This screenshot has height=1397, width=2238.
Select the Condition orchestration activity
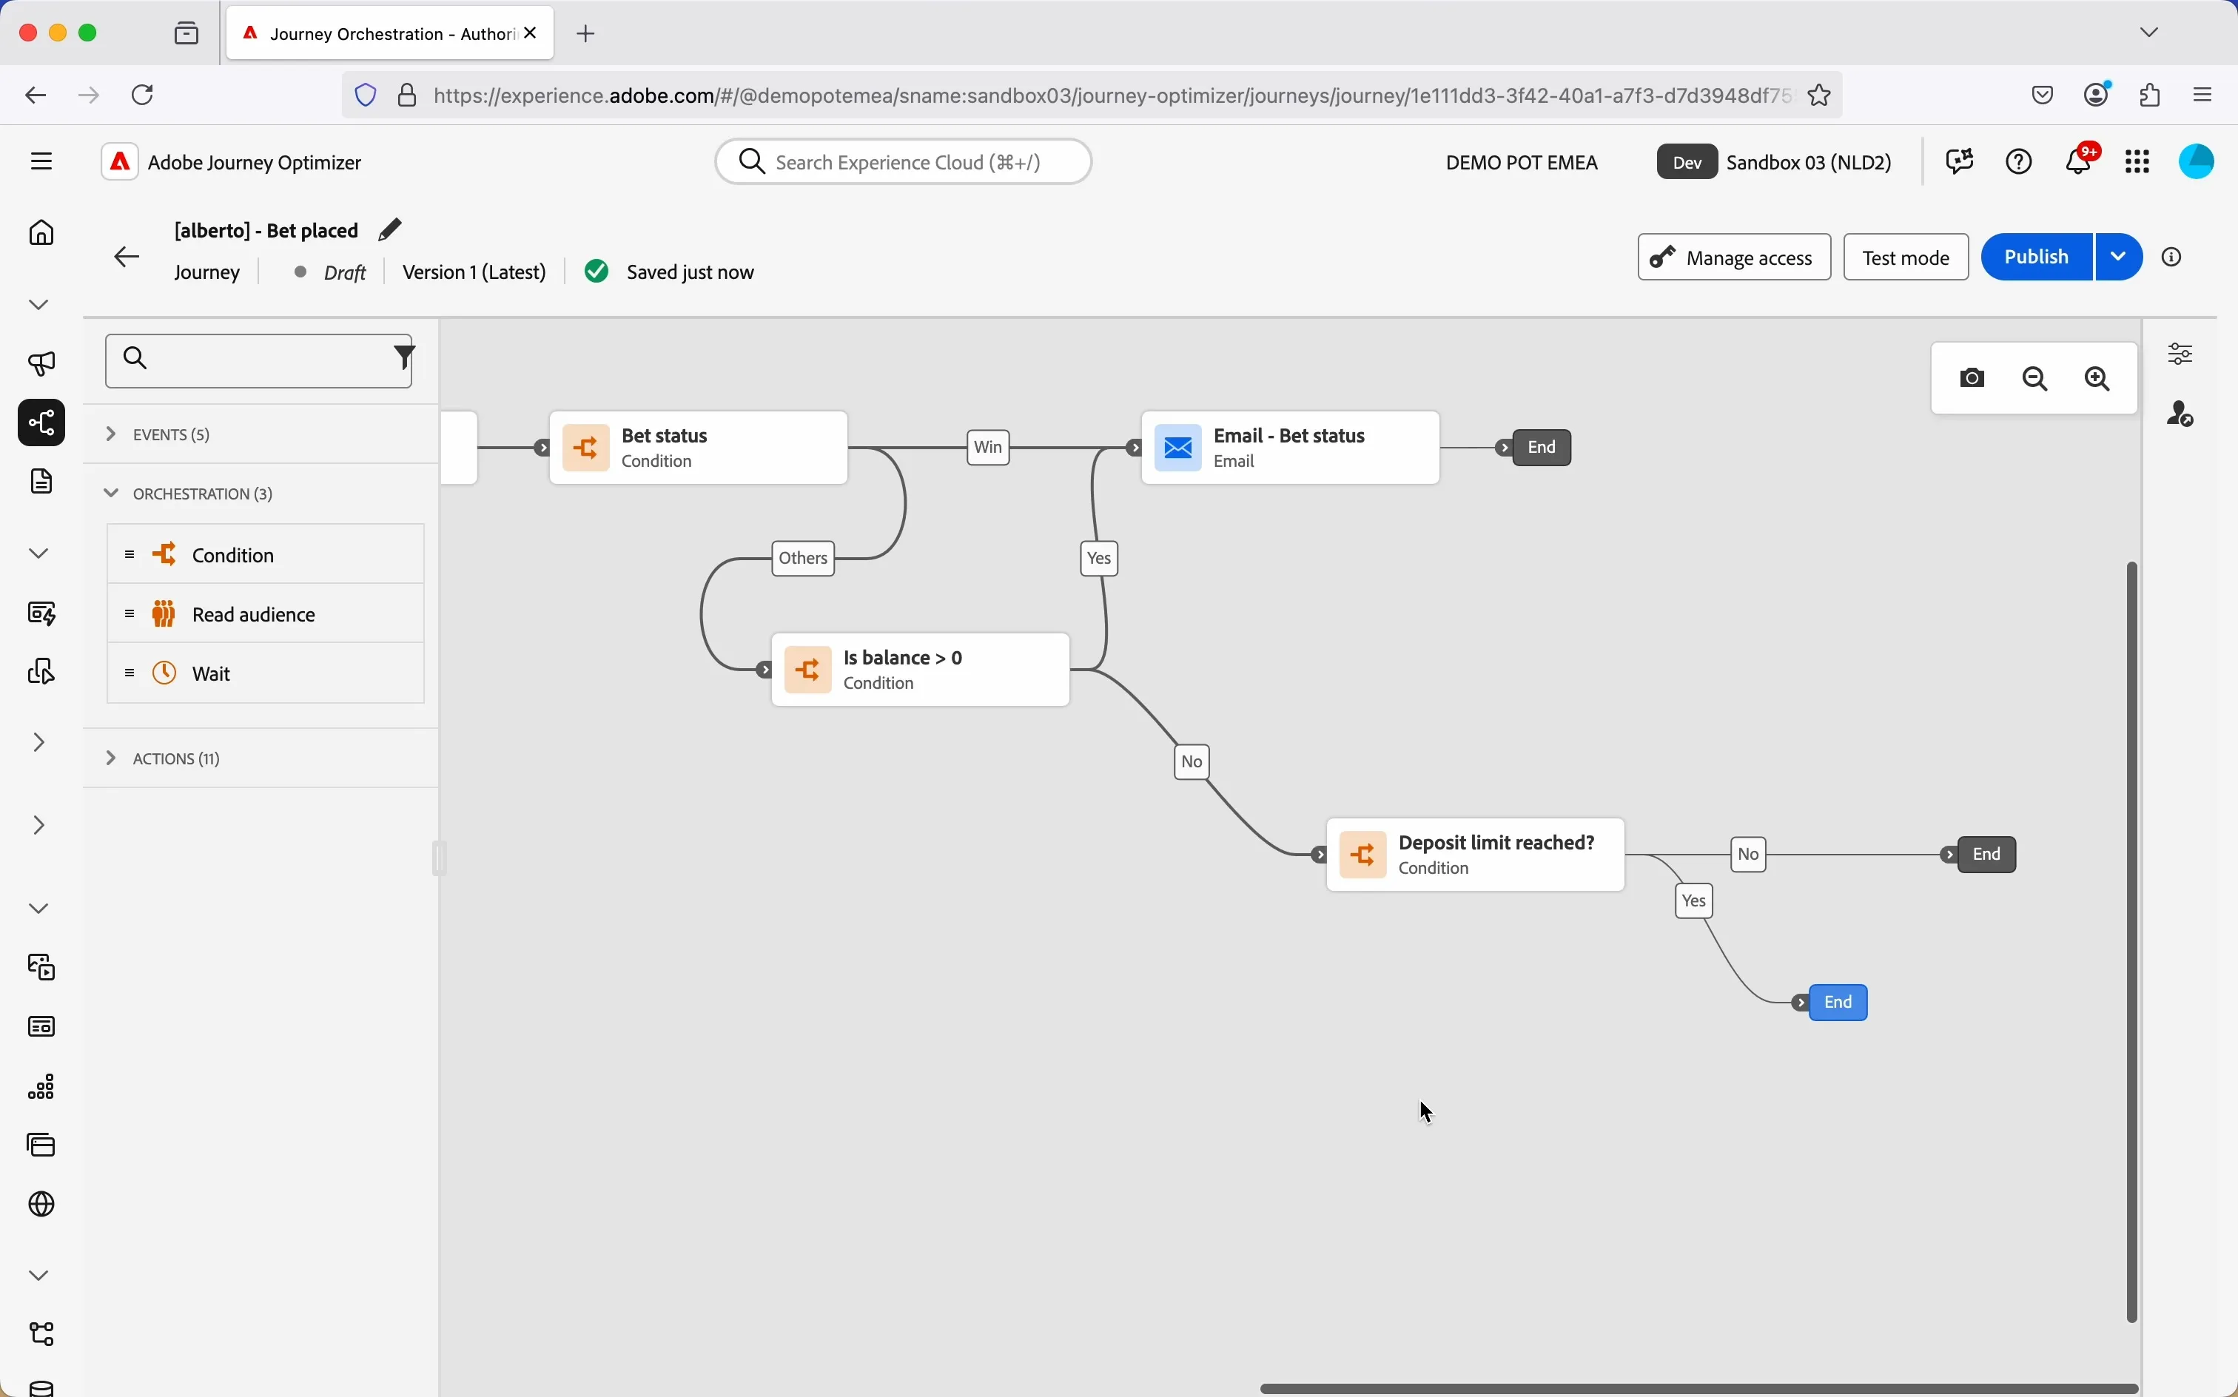coord(265,554)
